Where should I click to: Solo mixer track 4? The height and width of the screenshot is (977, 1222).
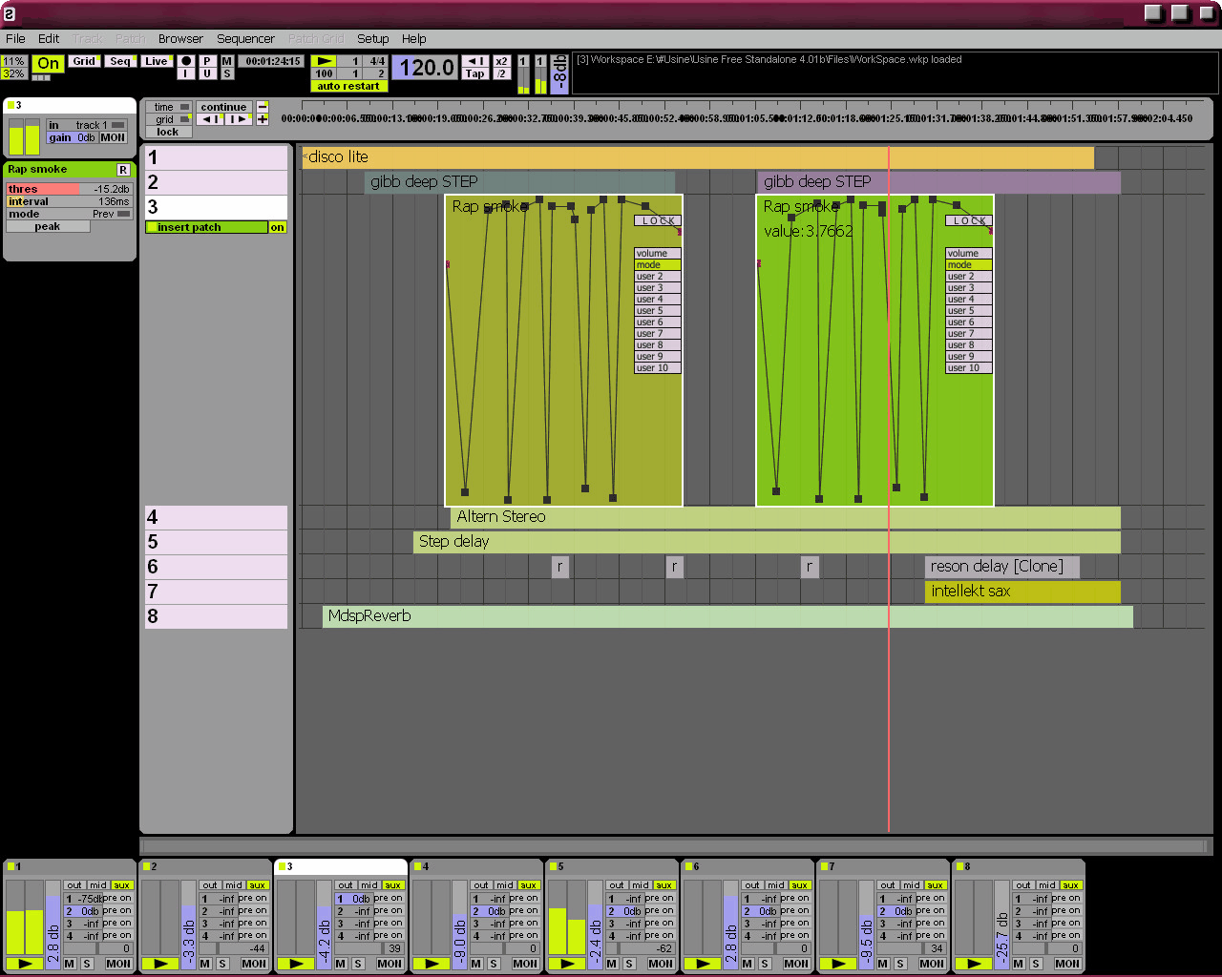tap(494, 964)
